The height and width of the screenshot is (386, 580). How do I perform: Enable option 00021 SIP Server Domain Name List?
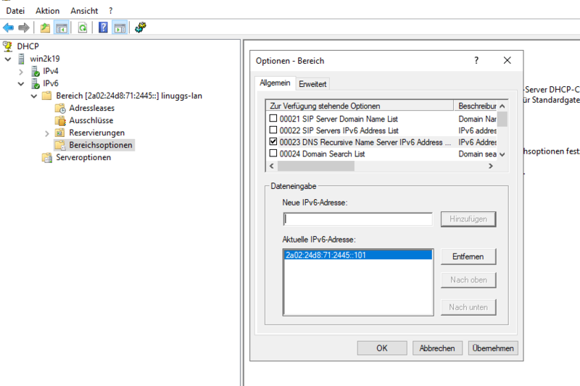pos(273,119)
